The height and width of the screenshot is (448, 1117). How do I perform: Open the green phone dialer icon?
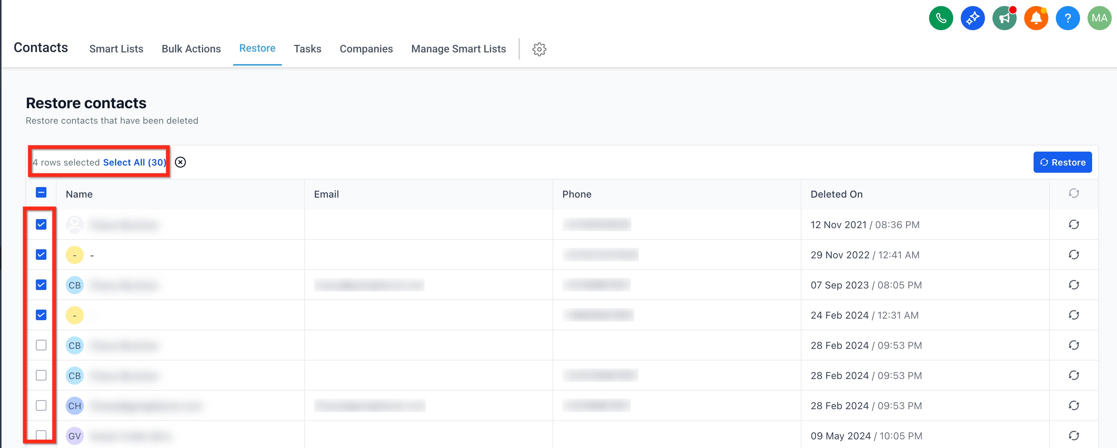click(x=940, y=18)
